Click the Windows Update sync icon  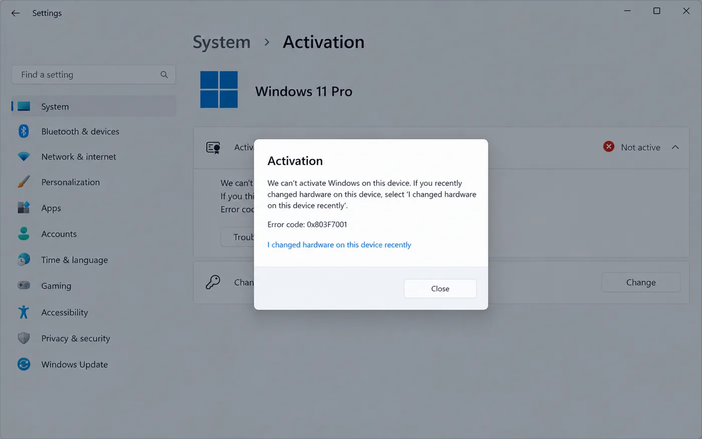(24, 364)
